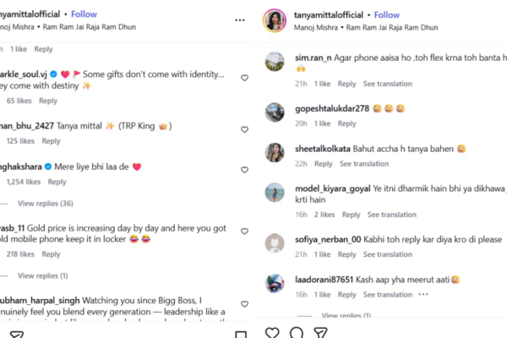Reply to sofiya_nerban_00's comment
This screenshot has width=507, height=338.
coord(347,254)
